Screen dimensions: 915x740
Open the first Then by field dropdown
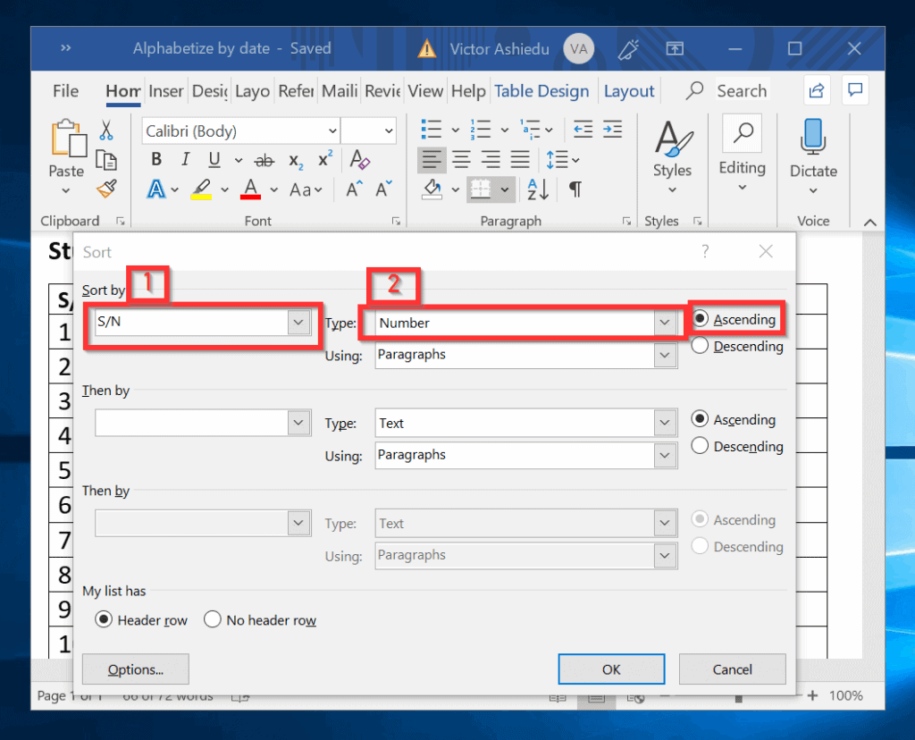pyautogui.click(x=298, y=423)
